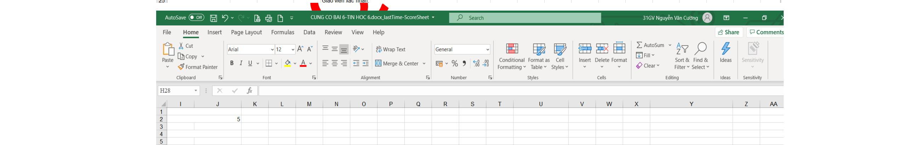The width and height of the screenshot is (903, 145).
Task: Increase decimal places
Action: tap(477, 64)
